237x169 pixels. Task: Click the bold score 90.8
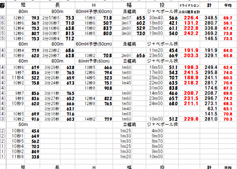[108, 88]
